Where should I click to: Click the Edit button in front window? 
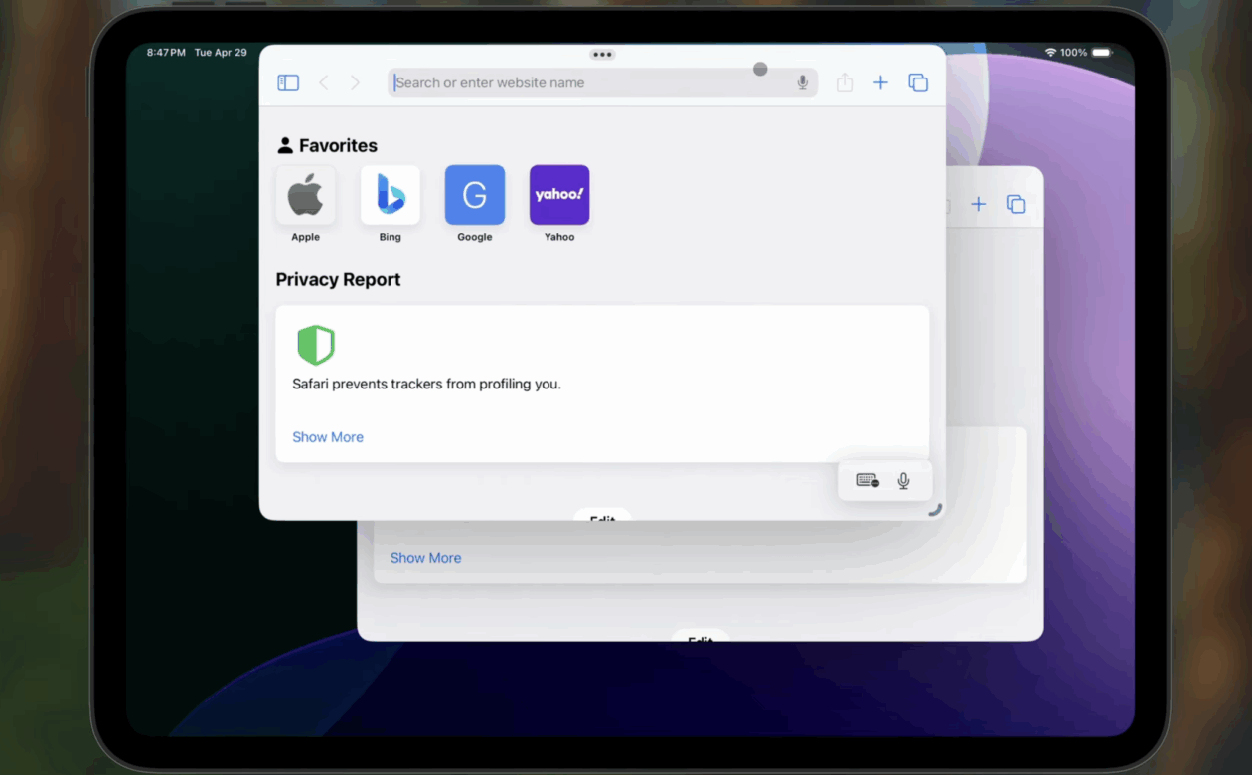coord(602,515)
